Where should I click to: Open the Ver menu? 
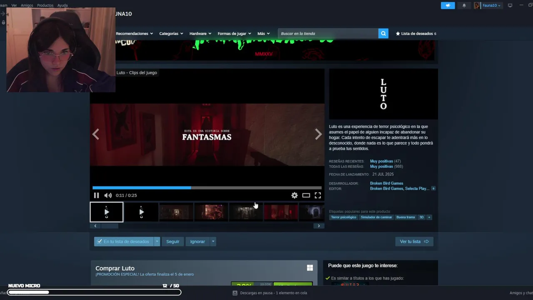coord(14,5)
